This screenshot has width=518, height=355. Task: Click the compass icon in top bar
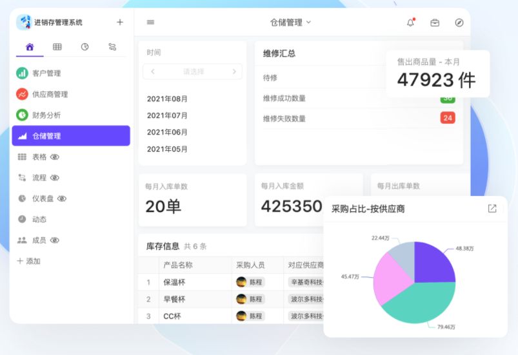(459, 23)
